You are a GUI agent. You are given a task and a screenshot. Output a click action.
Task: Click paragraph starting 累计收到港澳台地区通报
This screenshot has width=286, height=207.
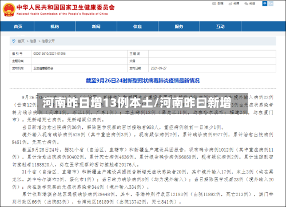click(142, 198)
